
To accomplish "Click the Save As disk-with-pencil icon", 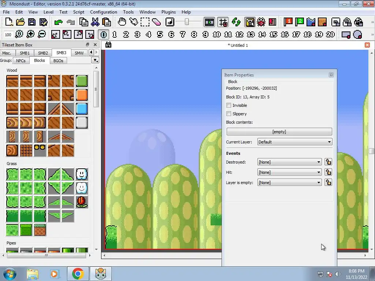I will click(x=43, y=22).
